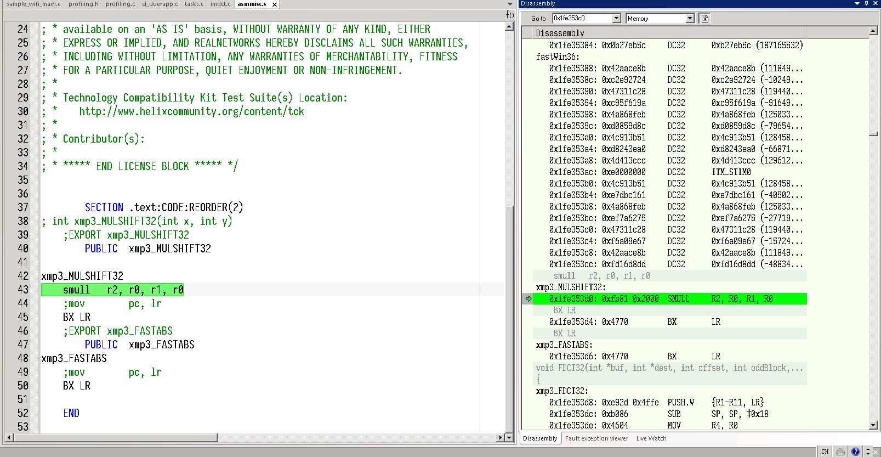881x457 pixels.
Task: Open the Live Watch tab
Action: [x=651, y=438]
